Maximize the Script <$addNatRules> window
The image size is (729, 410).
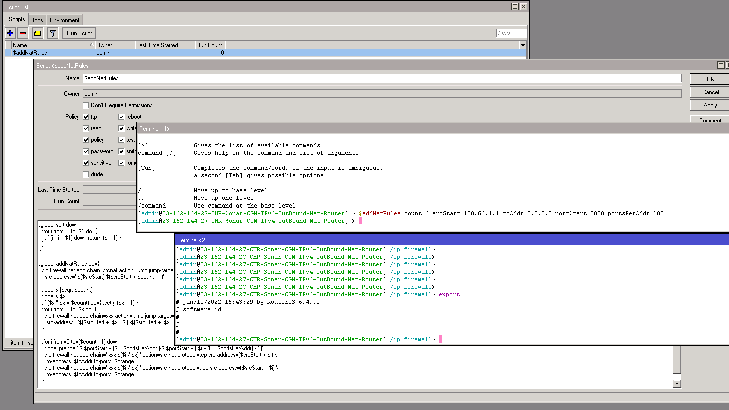[x=721, y=65]
